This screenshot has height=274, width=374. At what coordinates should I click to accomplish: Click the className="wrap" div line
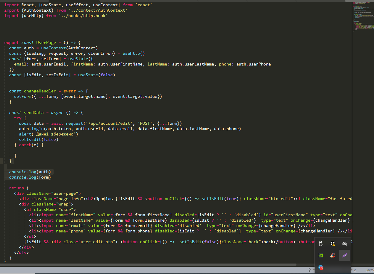point(46,204)
